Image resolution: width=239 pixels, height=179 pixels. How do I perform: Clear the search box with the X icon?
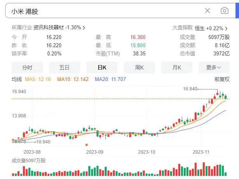pos(207,11)
